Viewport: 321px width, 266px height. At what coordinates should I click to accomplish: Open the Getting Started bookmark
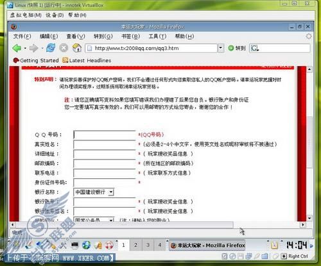pyautogui.click(x=36, y=60)
